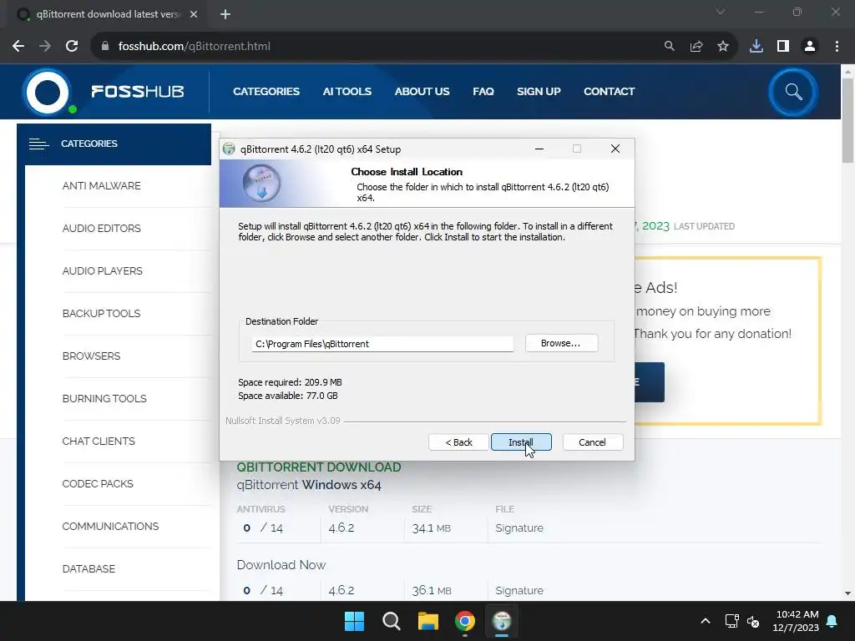Go back with the < Back button

458,442
